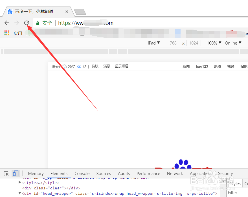248x197 pixels.
Task: Open the Styles pane tab
Action: (x=235, y=183)
